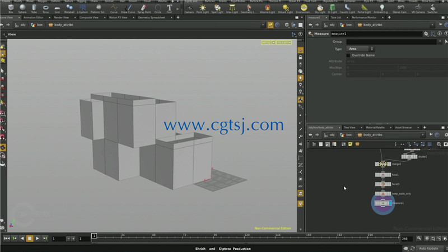Select the Spray Paint shelf tool

point(144,9)
